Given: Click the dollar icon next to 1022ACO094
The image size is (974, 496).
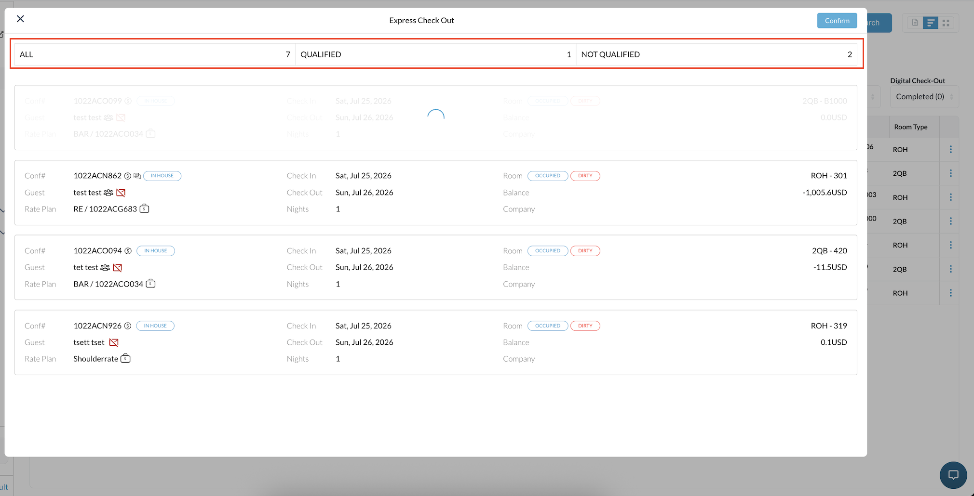Looking at the screenshot, I should point(128,251).
